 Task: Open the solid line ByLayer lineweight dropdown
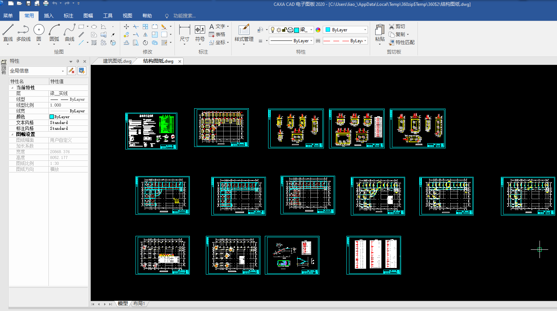(311, 41)
